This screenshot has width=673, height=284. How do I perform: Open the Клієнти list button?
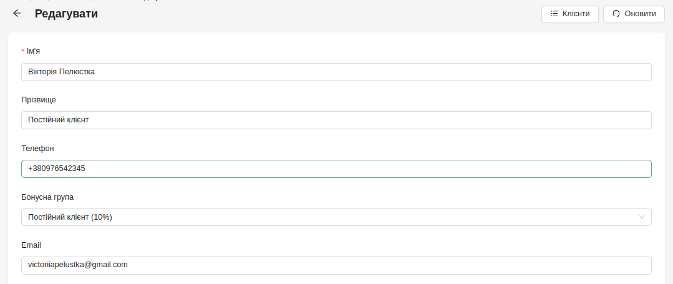pos(569,14)
